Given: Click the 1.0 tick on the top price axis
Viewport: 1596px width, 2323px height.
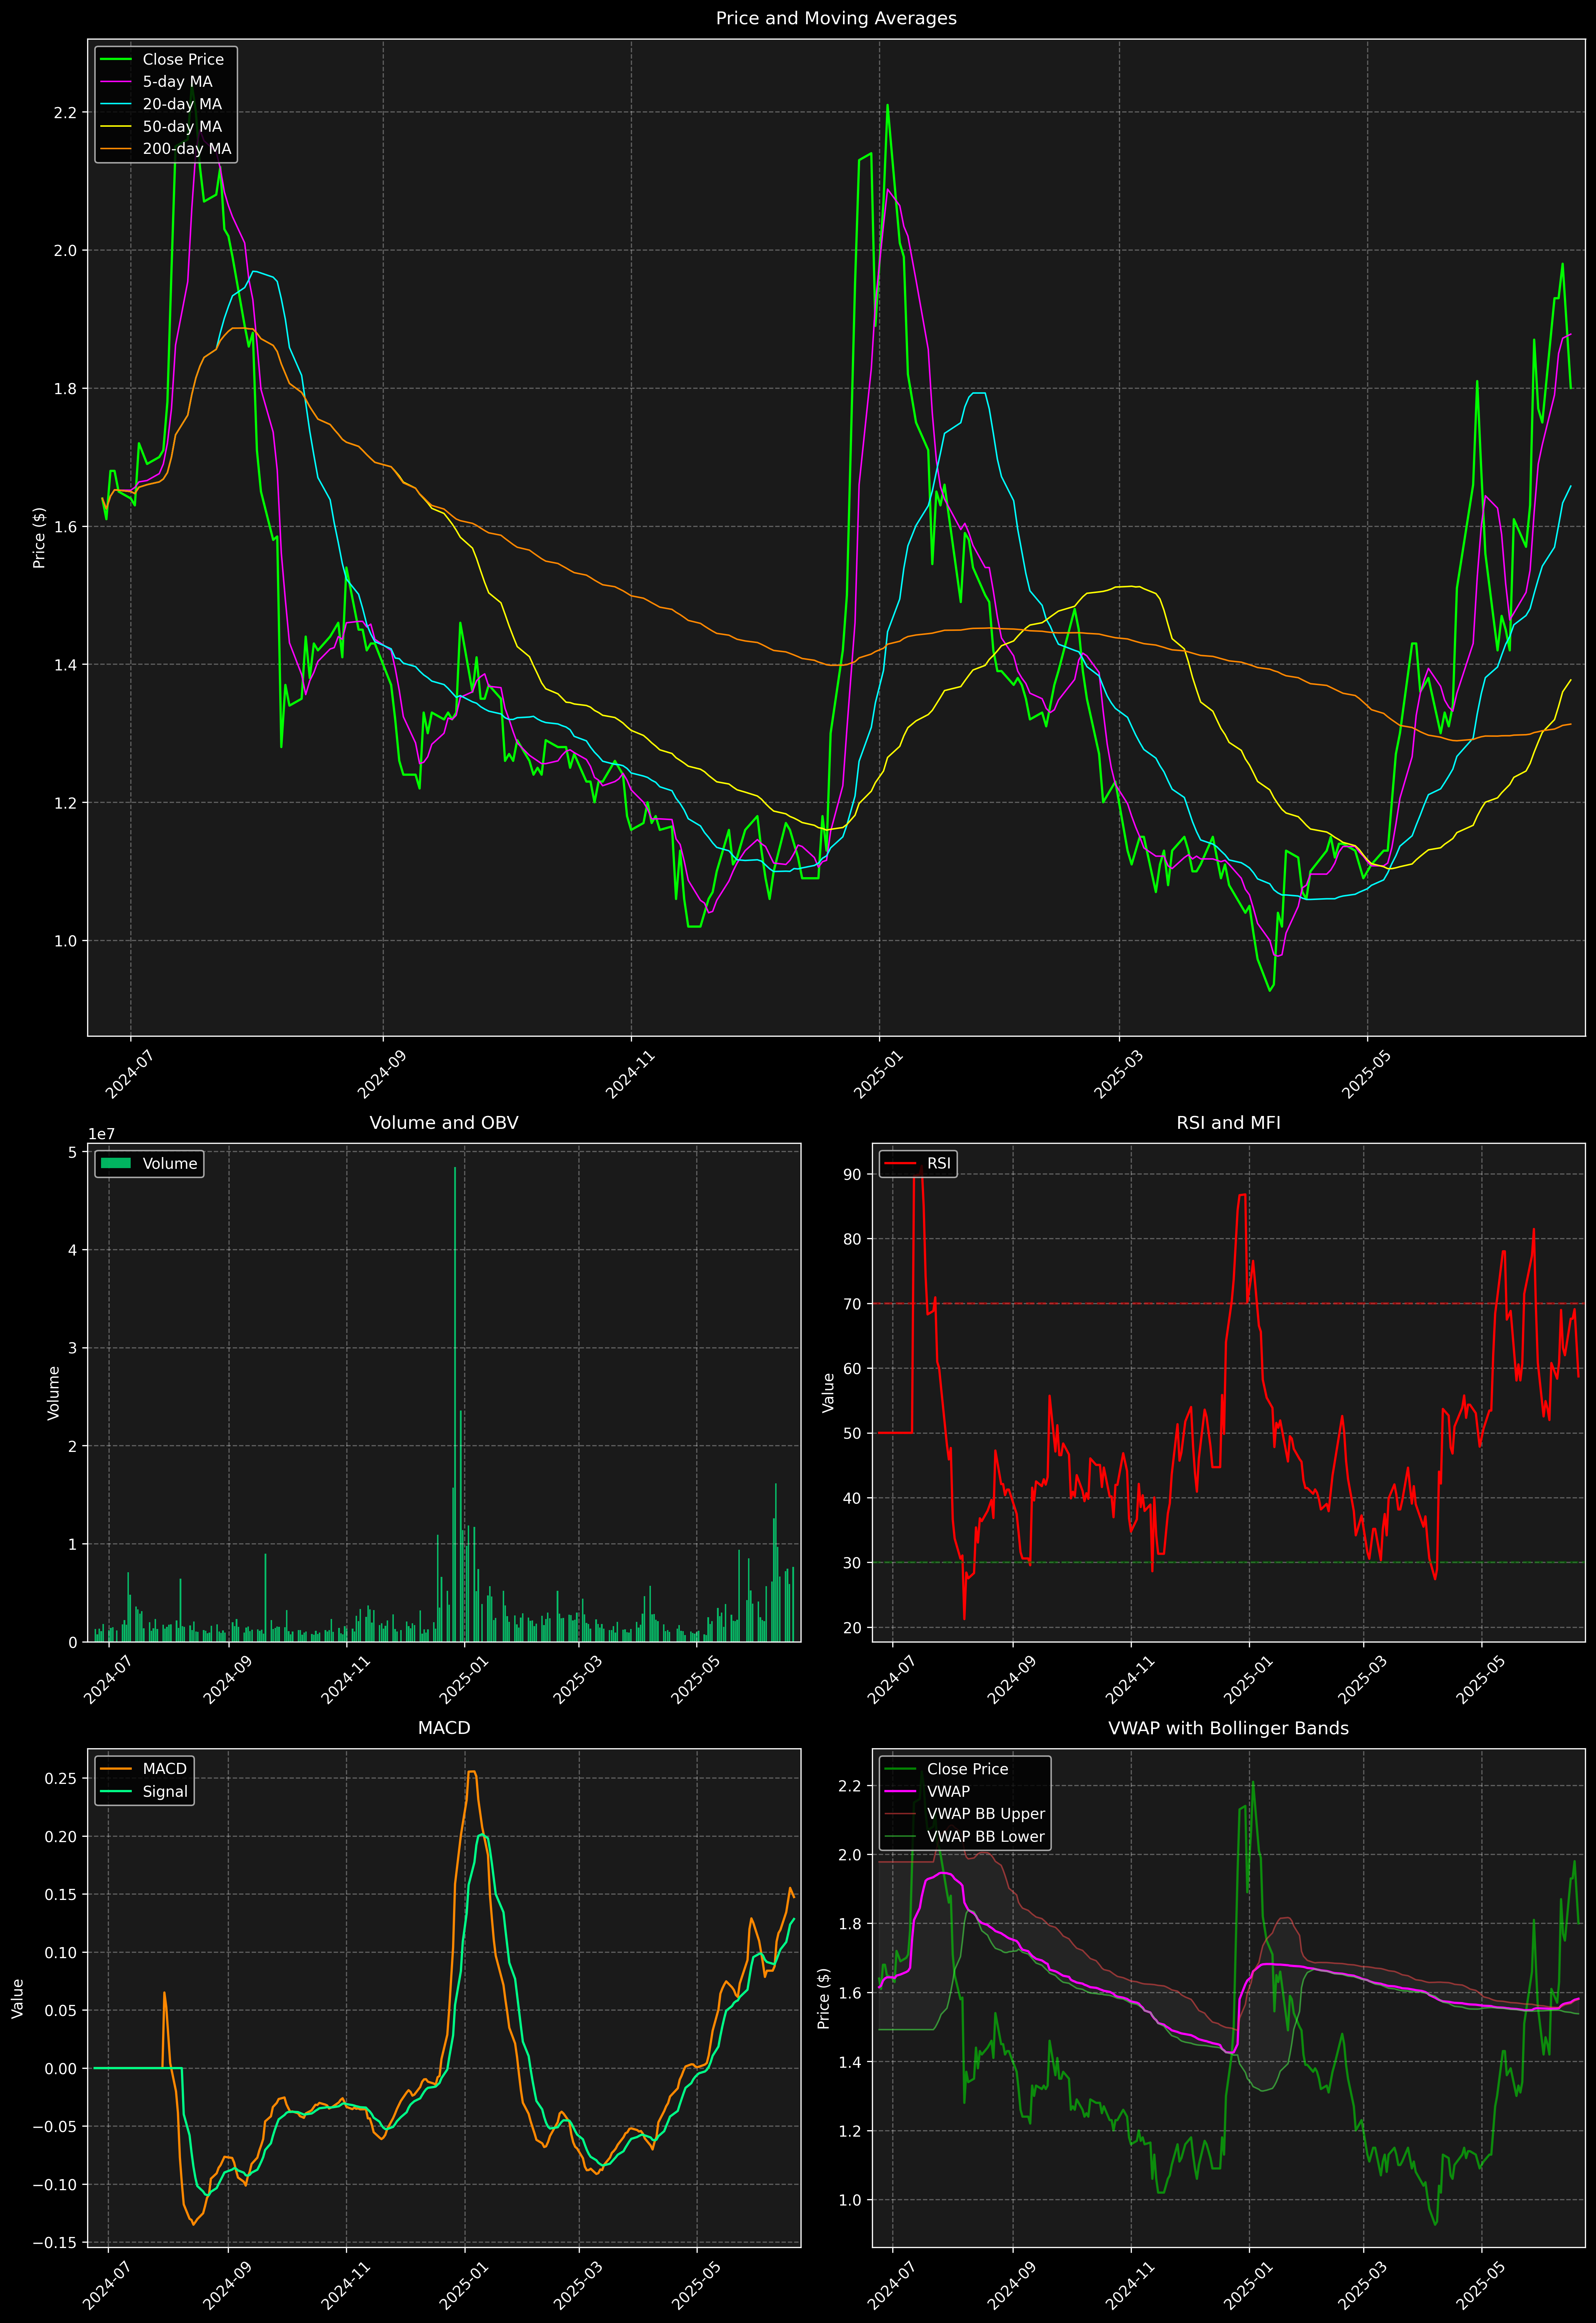Looking at the screenshot, I should tap(65, 941).
